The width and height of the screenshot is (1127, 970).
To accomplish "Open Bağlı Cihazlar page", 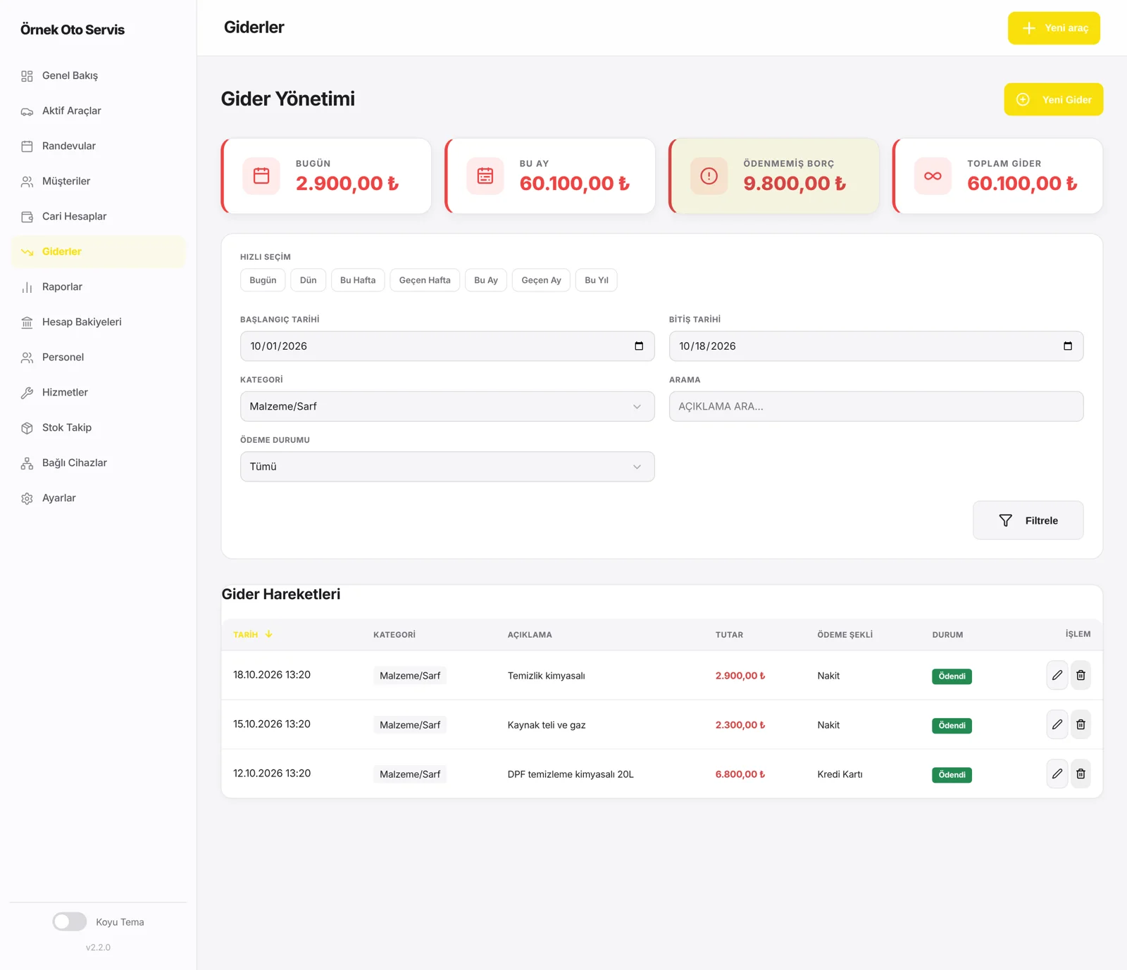I will [98, 462].
